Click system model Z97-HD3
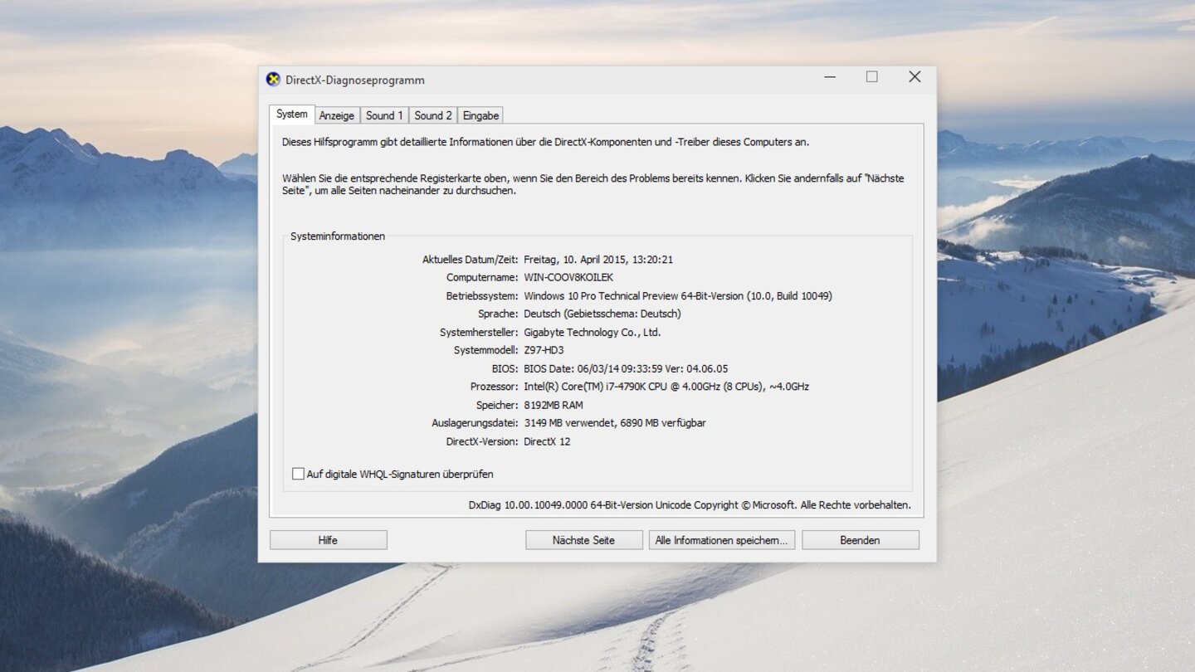 pos(544,351)
